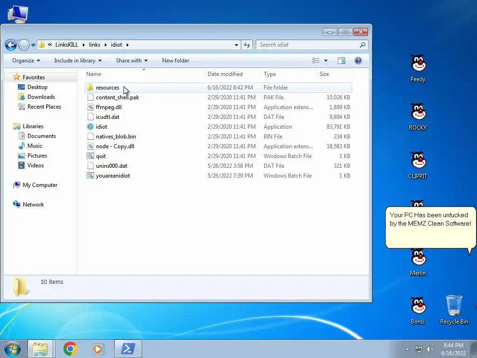Open Network in navigation pane

click(33, 205)
